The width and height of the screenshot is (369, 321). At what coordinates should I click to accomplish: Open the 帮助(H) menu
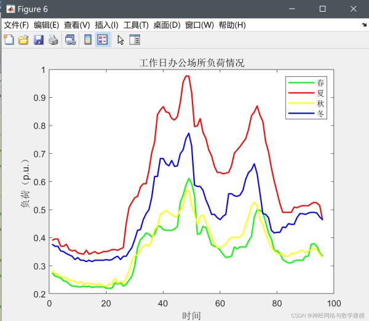click(x=232, y=25)
